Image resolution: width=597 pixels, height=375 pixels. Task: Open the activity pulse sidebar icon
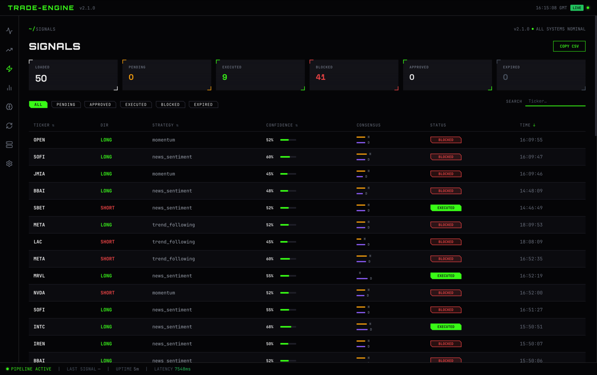(x=9, y=31)
